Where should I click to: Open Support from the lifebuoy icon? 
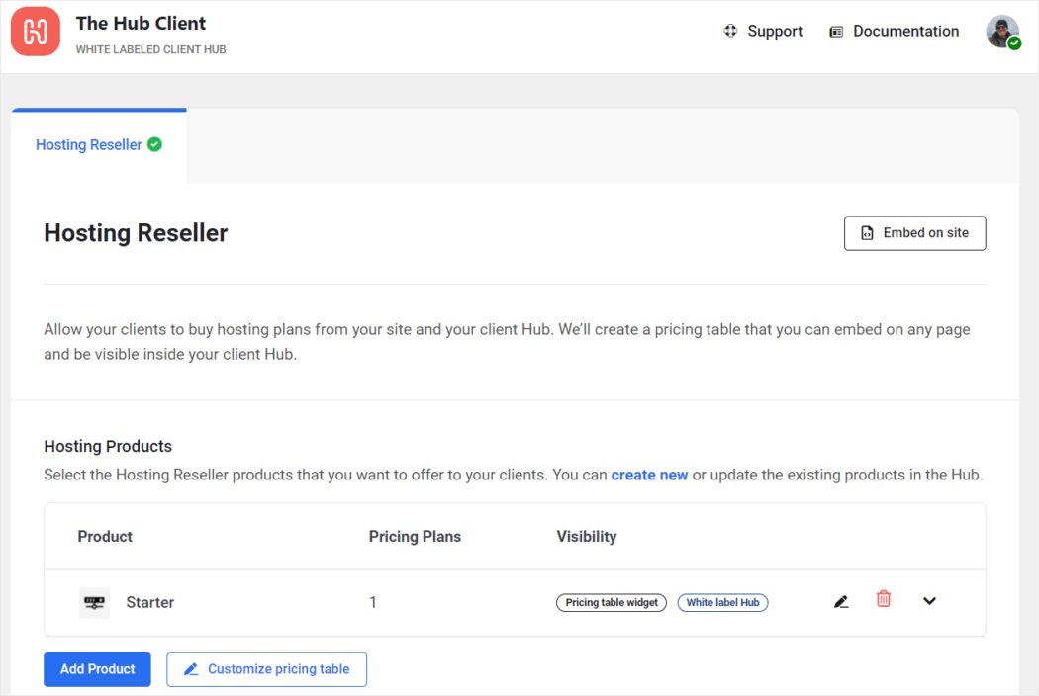(x=730, y=31)
